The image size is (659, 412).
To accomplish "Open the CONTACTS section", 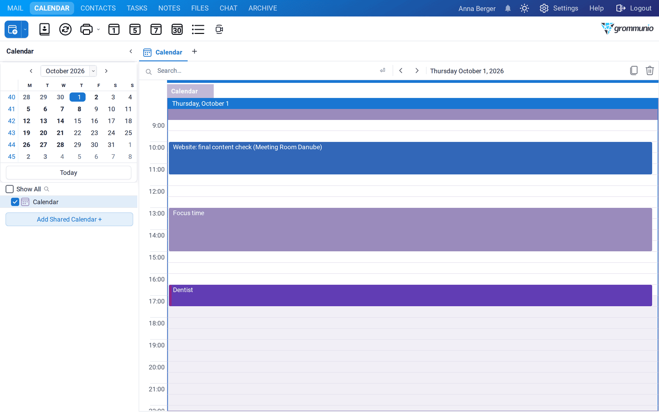I will (x=98, y=8).
